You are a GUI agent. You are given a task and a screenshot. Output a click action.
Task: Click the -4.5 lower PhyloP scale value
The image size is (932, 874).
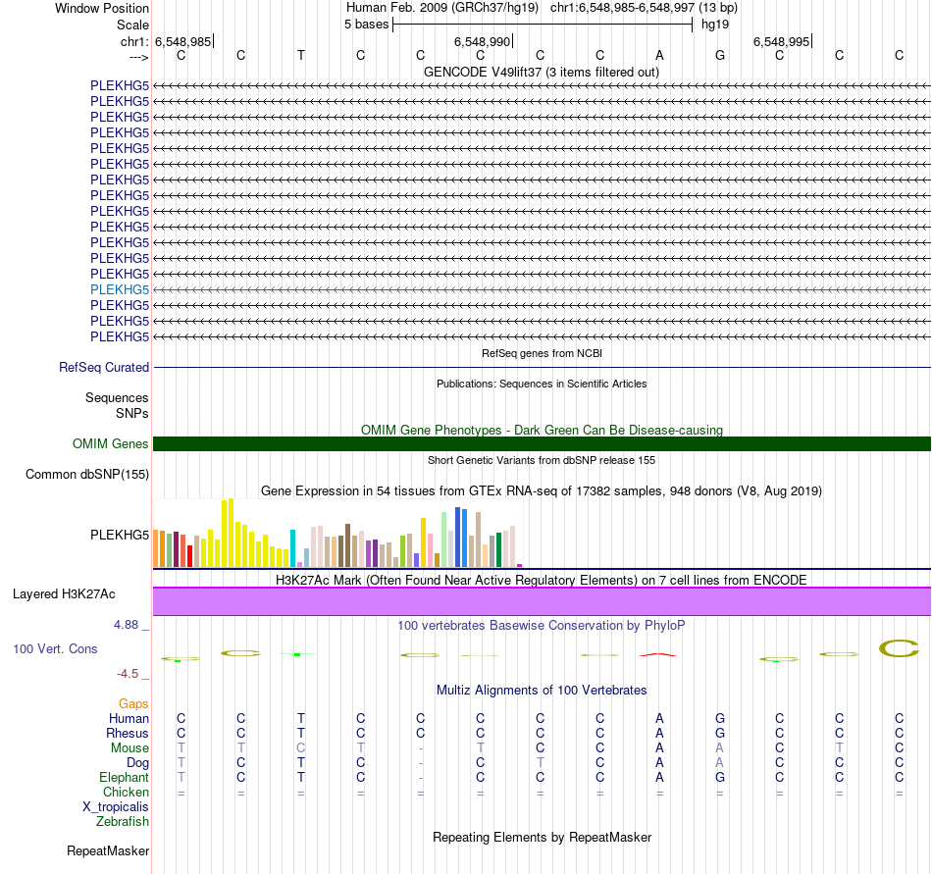coord(128,673)
